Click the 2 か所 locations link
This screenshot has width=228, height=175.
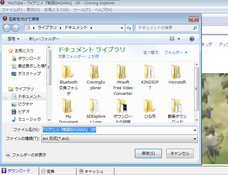click(94, 56)
